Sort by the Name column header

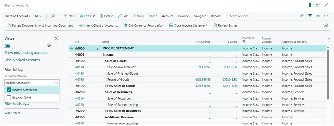point(105,42)
